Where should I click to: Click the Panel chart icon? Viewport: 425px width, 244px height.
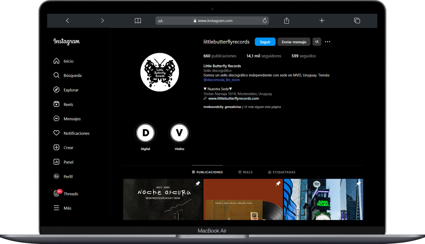pos(56,162)
